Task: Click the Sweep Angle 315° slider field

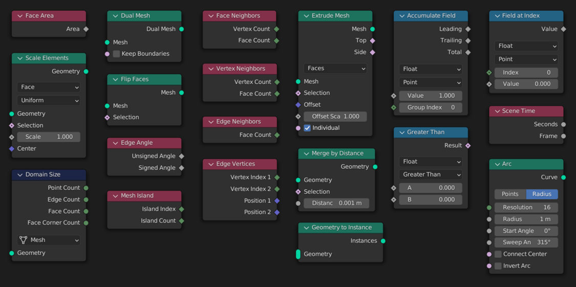Action: [x=526, y=242]
